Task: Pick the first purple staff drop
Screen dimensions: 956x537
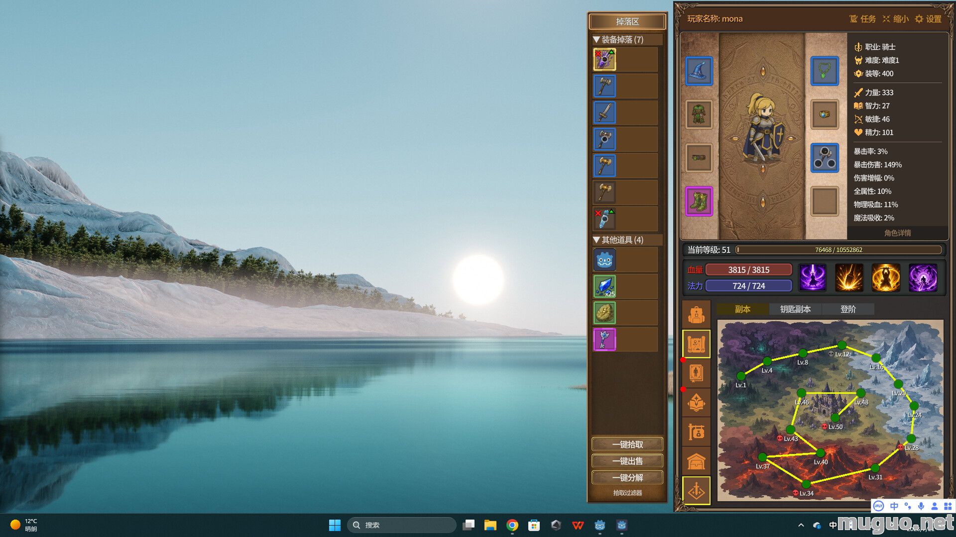Action: 604,59
